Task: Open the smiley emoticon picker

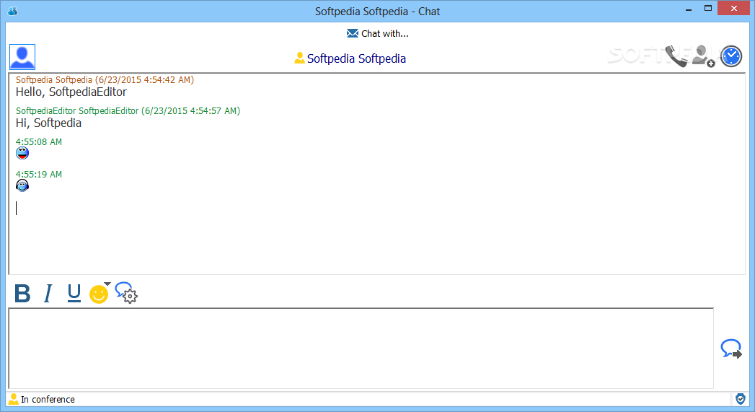Action: tap(99, 294)
